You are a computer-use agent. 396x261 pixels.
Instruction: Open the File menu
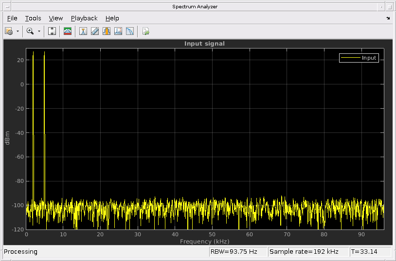(12, 18)
